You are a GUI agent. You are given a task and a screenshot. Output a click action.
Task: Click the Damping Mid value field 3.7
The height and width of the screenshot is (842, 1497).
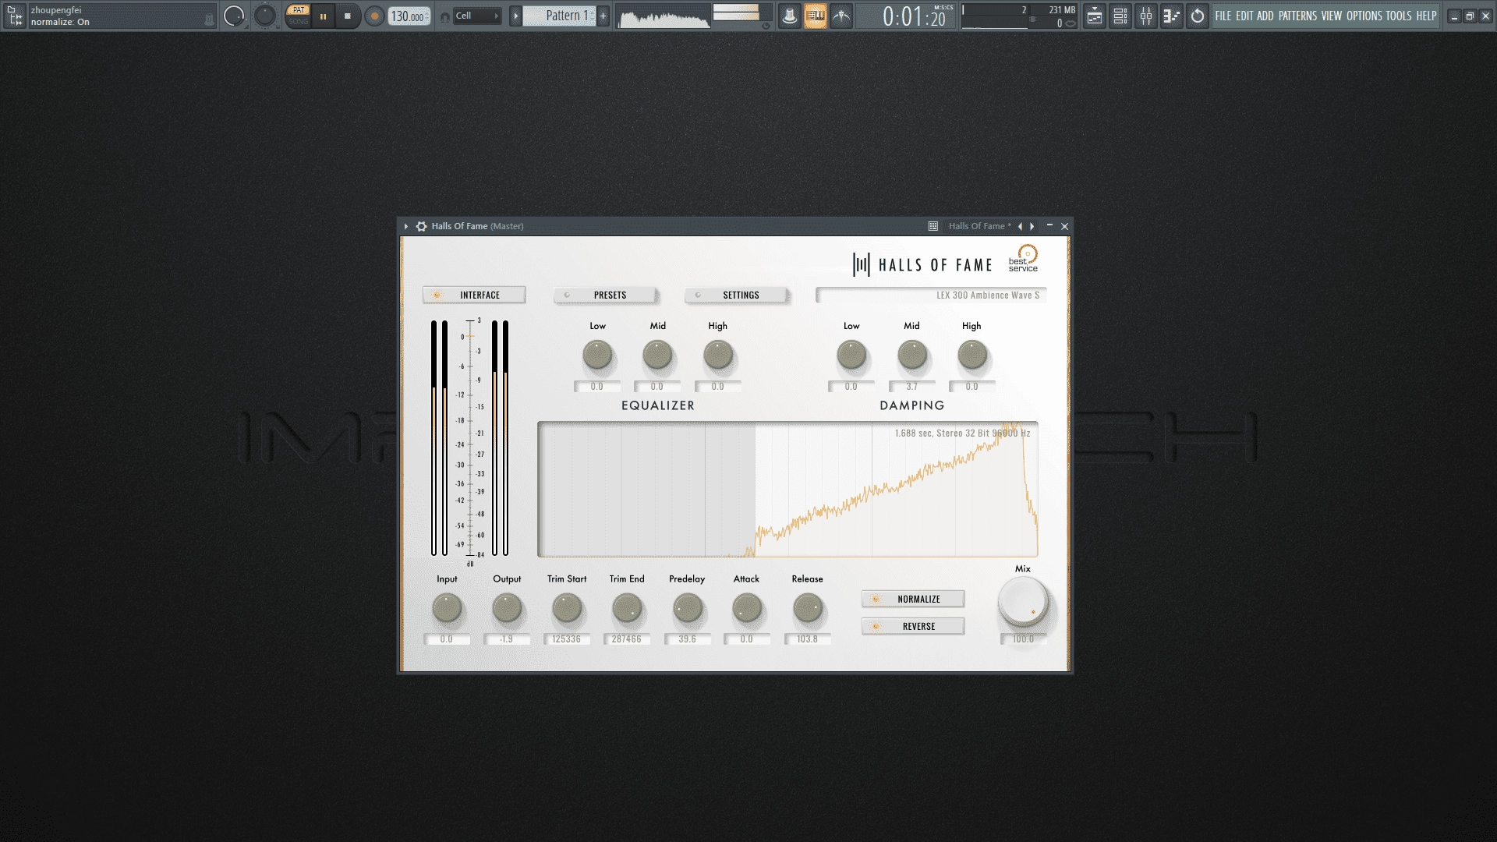[x=912, y=387]
